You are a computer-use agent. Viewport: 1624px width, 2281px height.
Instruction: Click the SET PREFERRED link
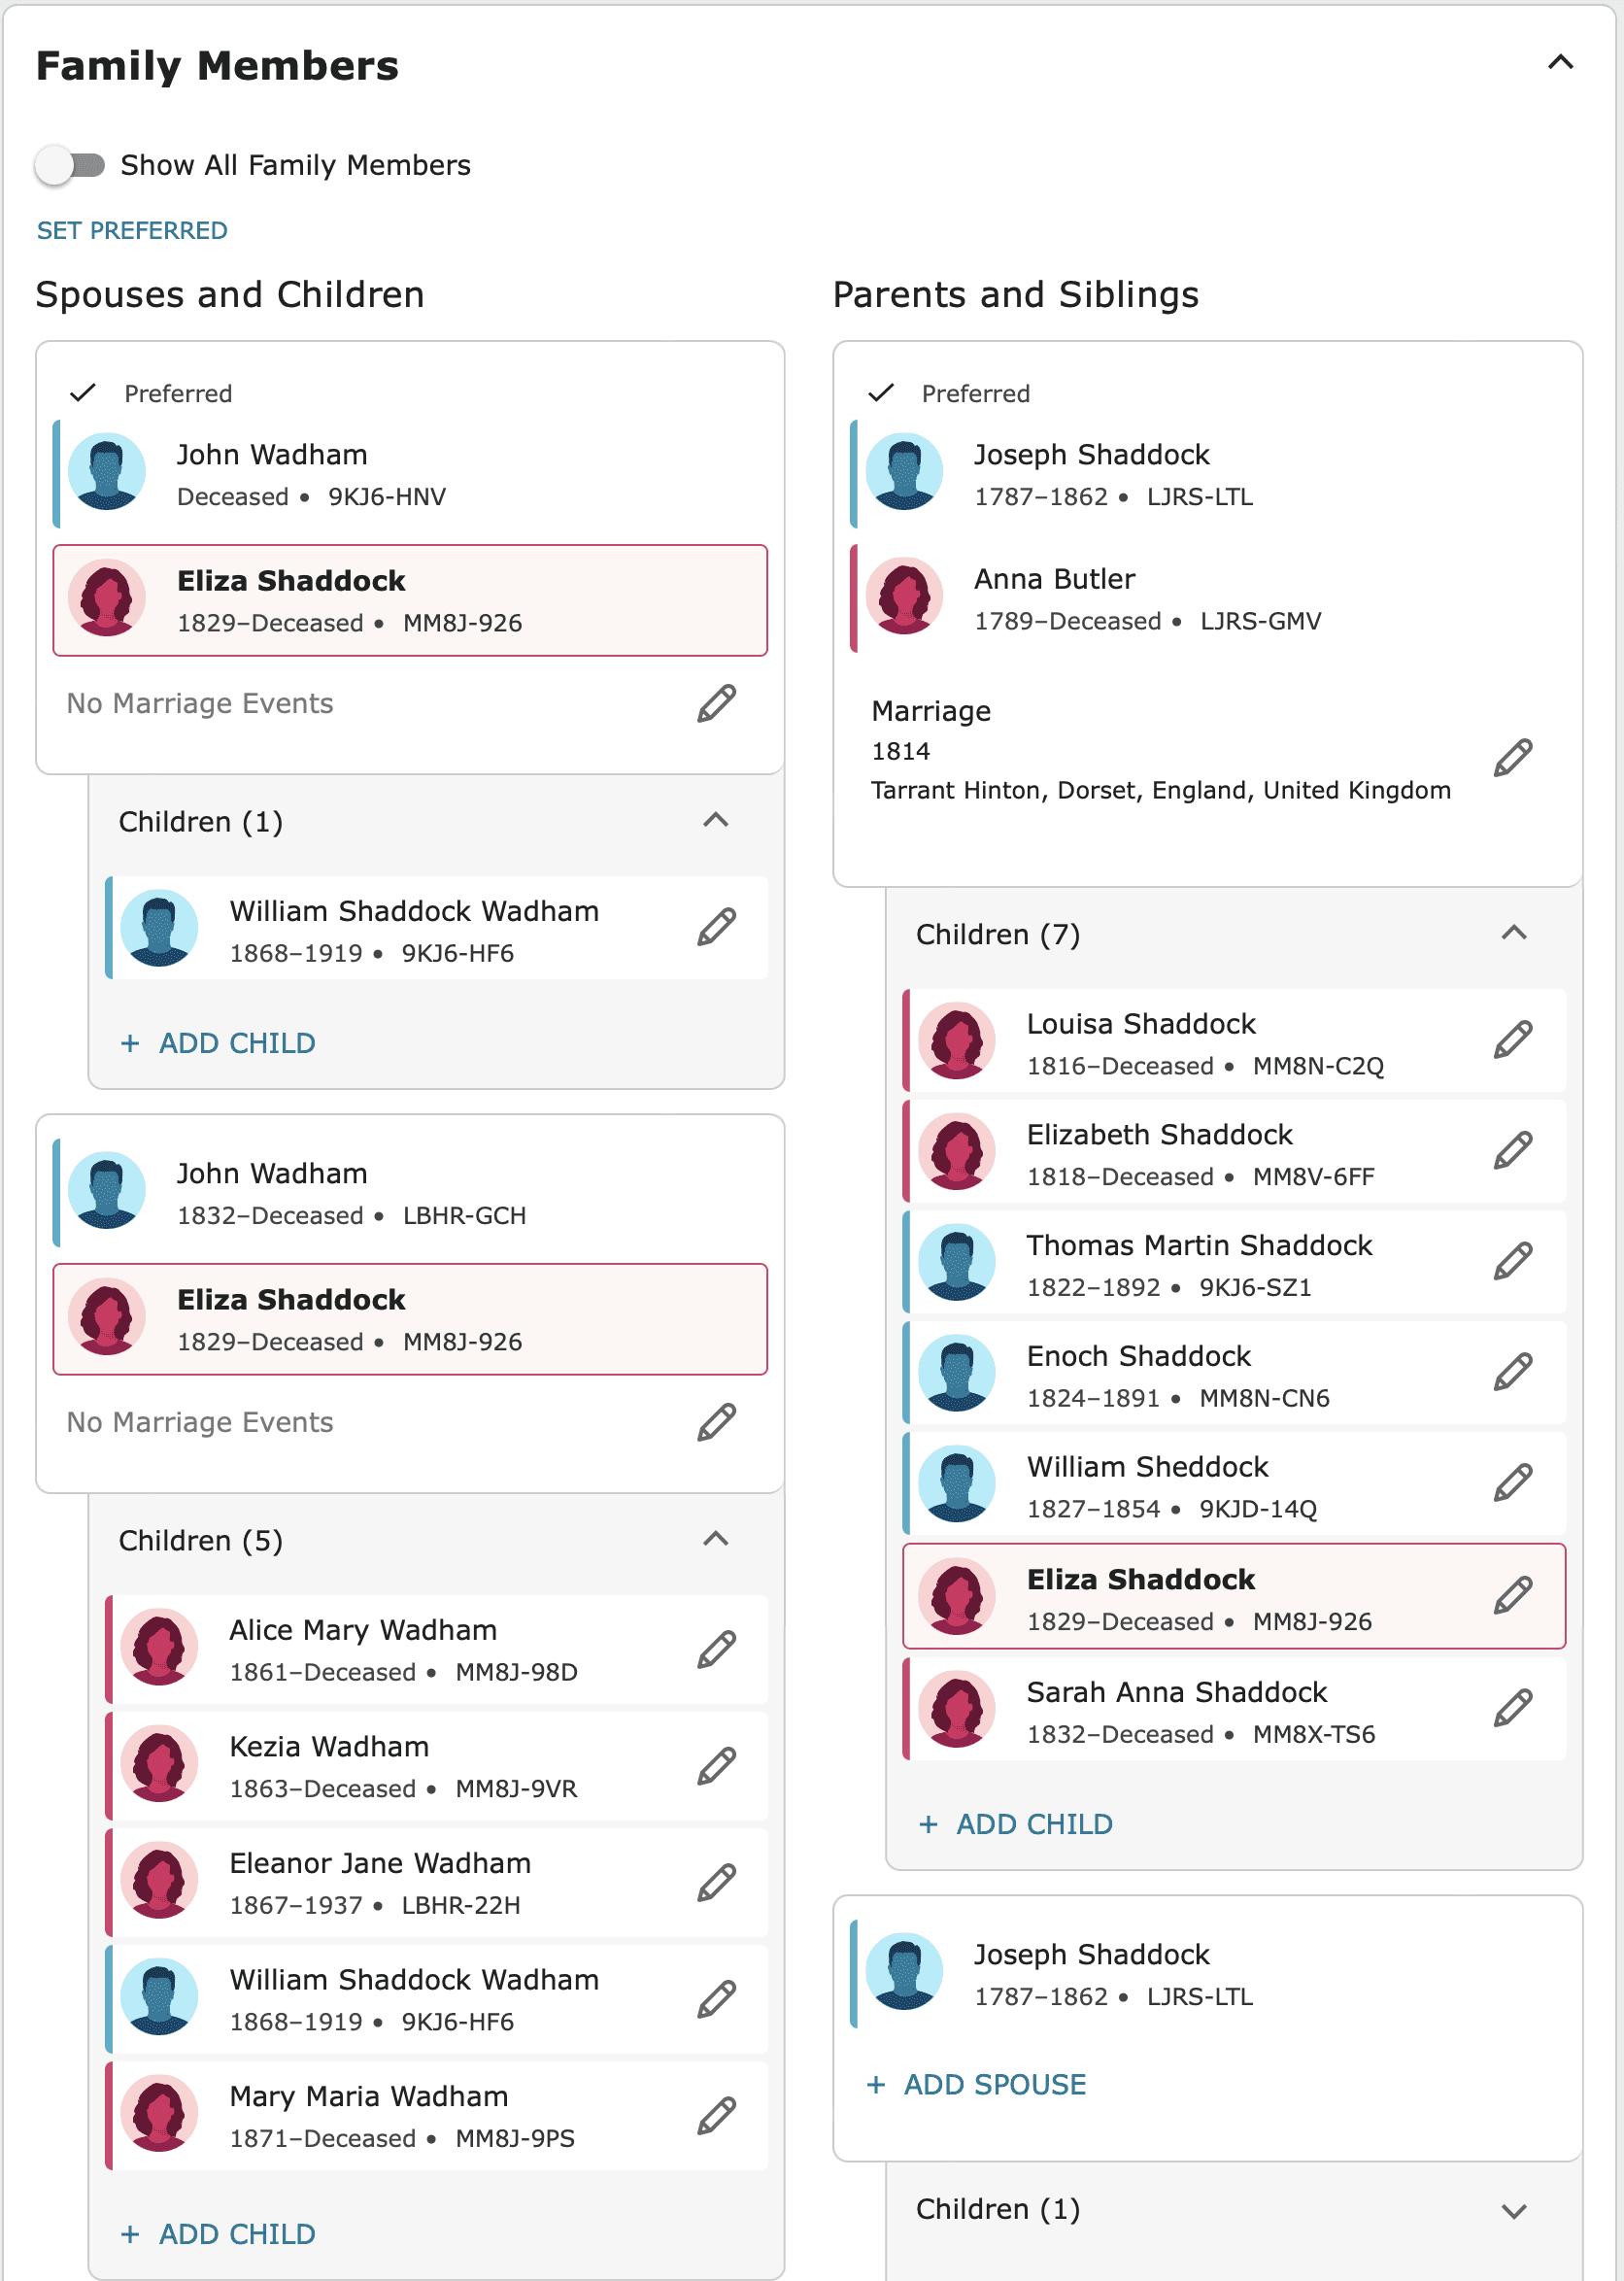pos(132,231)
